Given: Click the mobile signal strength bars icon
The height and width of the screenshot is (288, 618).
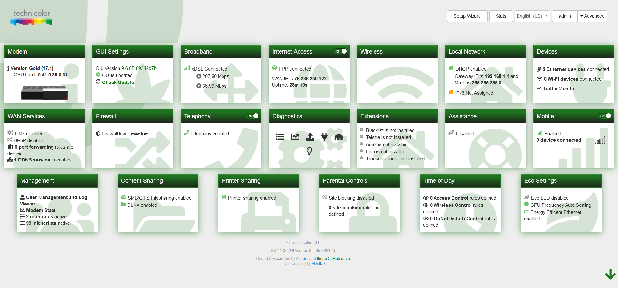Looking at the screenshot, I should tap(600, 140).
